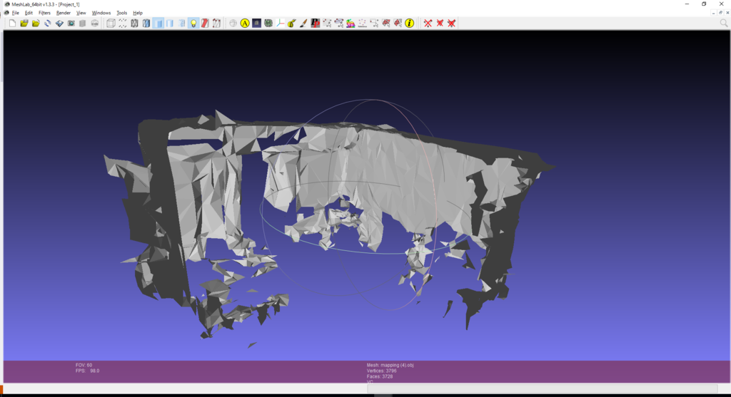Reload the current mesh
The width and height of the screenshot is (731, 397).
(48, 24)
